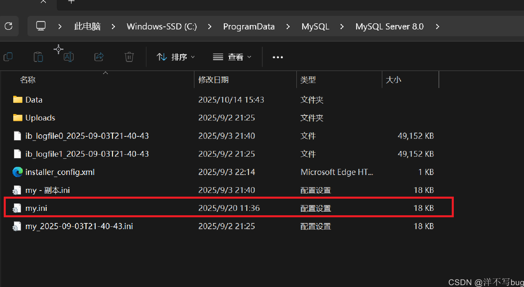Click the This PC monitor icon in address bar

41,26
